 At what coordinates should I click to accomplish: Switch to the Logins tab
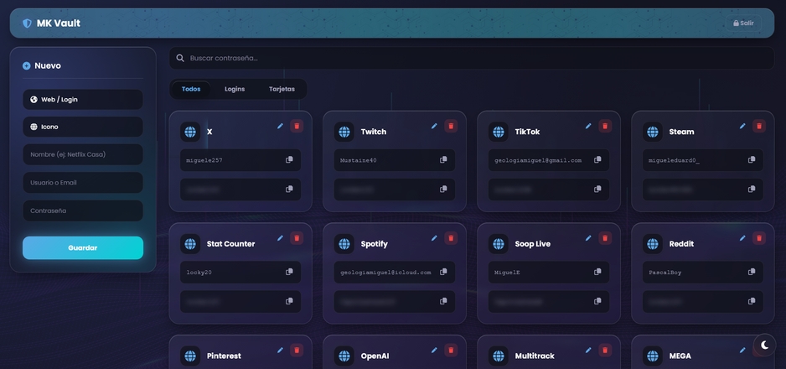click(x=235, y=89)
